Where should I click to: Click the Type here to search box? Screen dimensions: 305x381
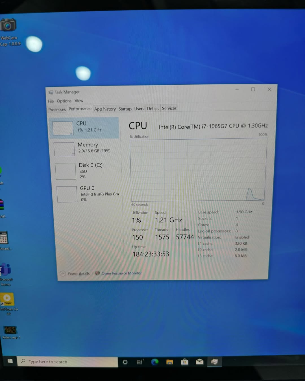coord(68,362)
